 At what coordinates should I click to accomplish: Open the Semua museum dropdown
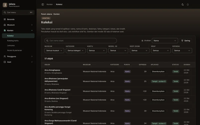[54, 50]
